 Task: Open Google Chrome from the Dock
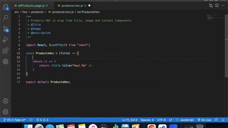pos(151,126)
